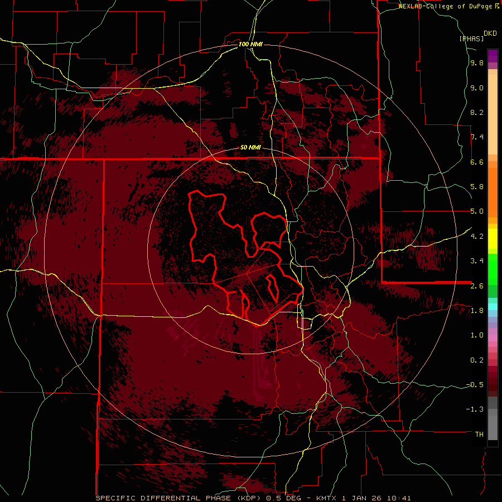Click the 0.2 scale value

point(477,360)
